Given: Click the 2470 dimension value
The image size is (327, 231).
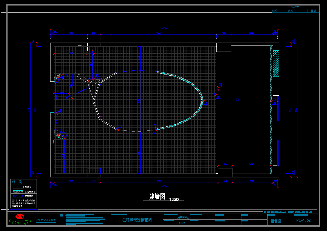Looking at the screenshot, I should pos(251,164).
